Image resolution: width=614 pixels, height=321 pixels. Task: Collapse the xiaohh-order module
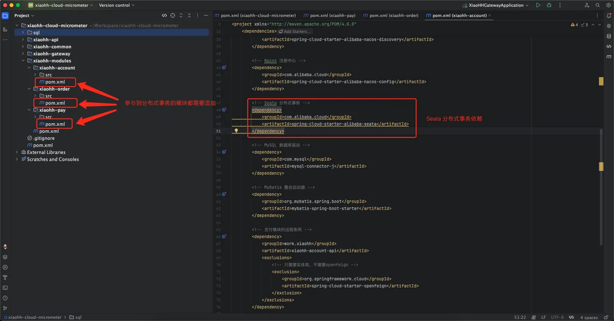tap(29, 89)
